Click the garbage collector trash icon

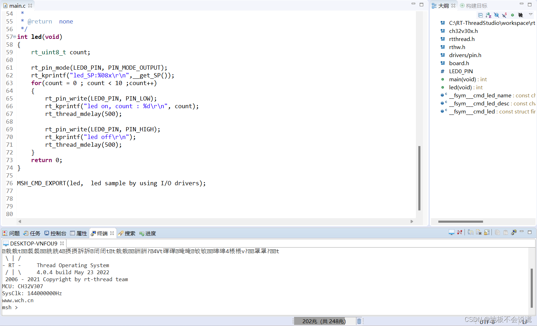pos(359,321)
